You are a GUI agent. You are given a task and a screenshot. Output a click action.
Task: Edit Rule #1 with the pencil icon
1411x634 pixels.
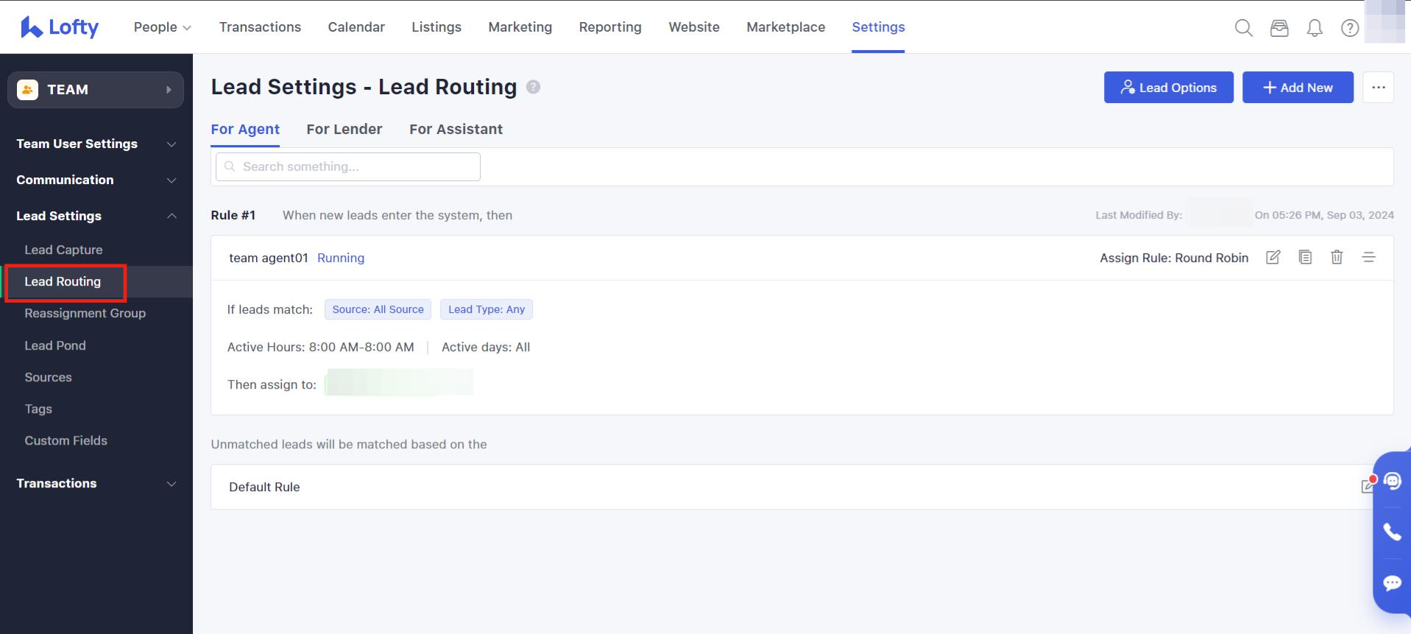tap(1273, 257)
